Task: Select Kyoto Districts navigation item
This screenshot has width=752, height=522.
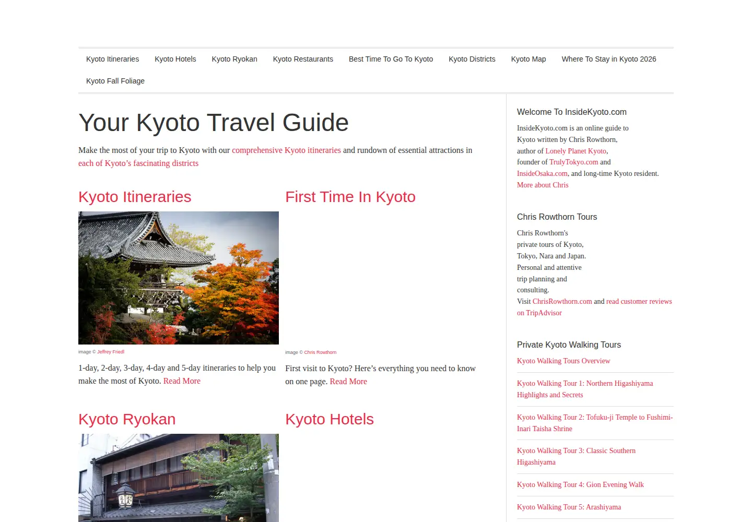Action: click(x=472, y=59)
